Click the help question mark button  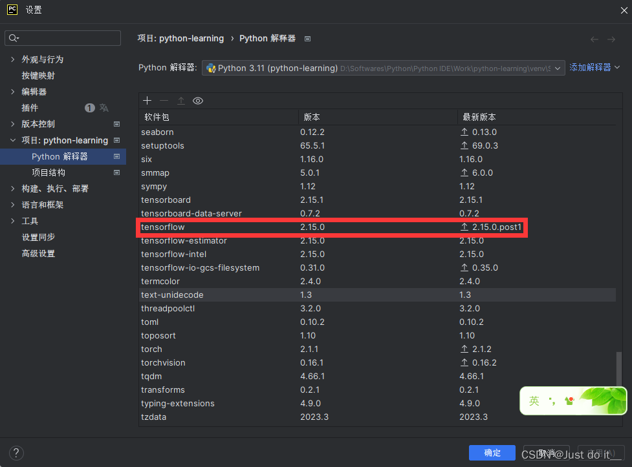click(x=16, y=453)
